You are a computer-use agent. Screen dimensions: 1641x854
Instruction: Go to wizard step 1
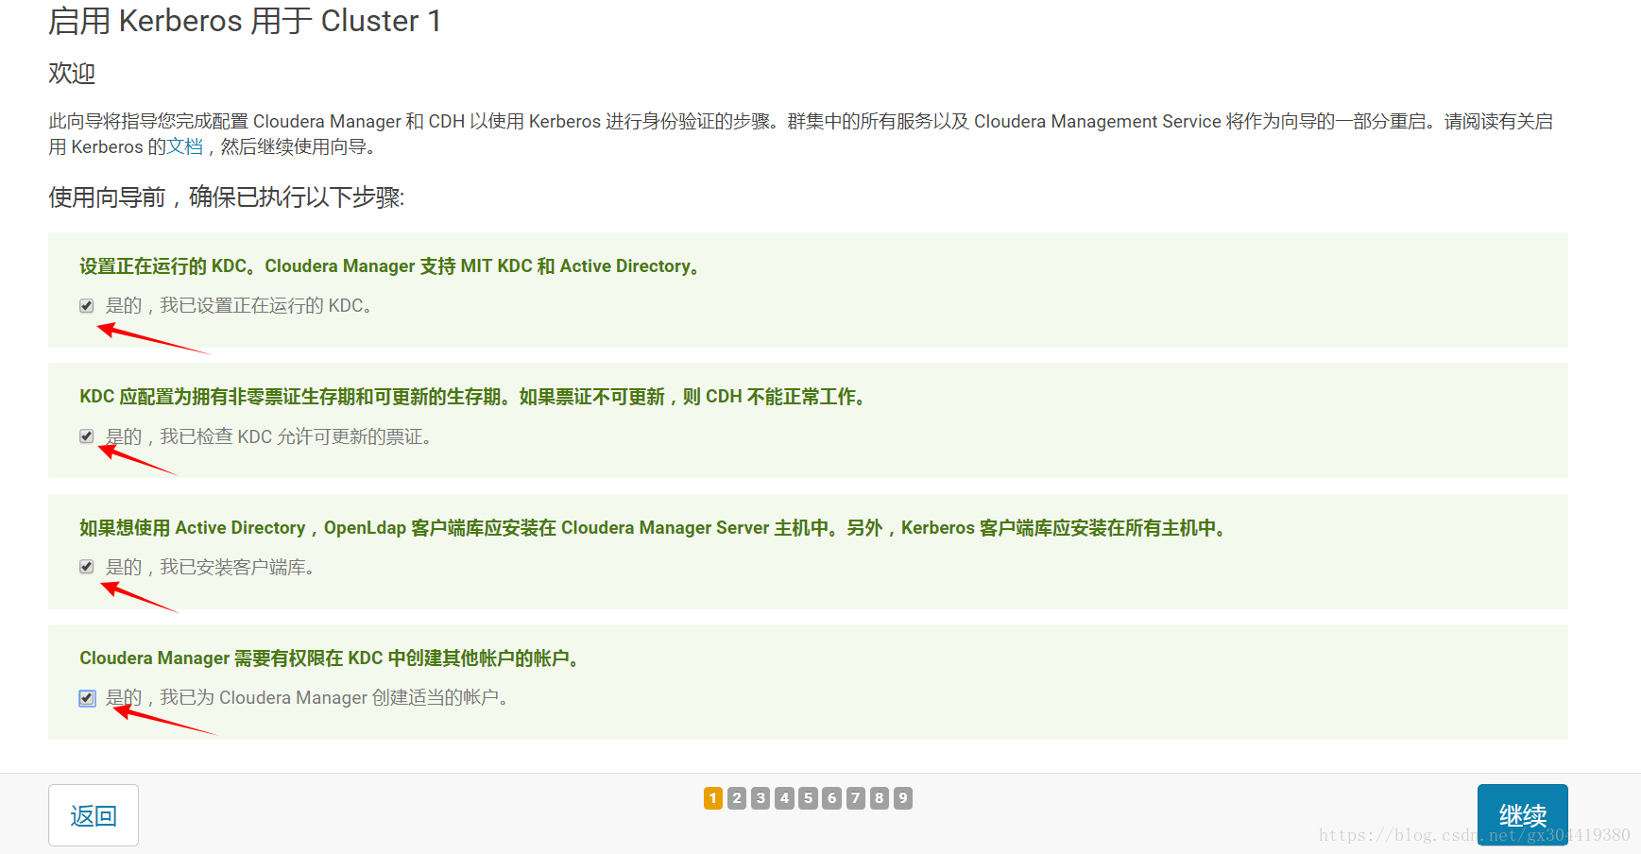click(x=713, y=798)
